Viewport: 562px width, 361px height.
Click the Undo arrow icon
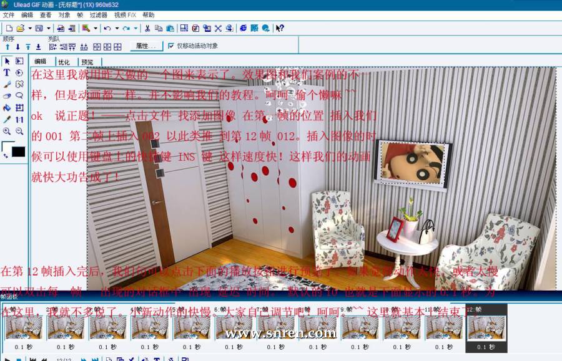pos(107,28)
